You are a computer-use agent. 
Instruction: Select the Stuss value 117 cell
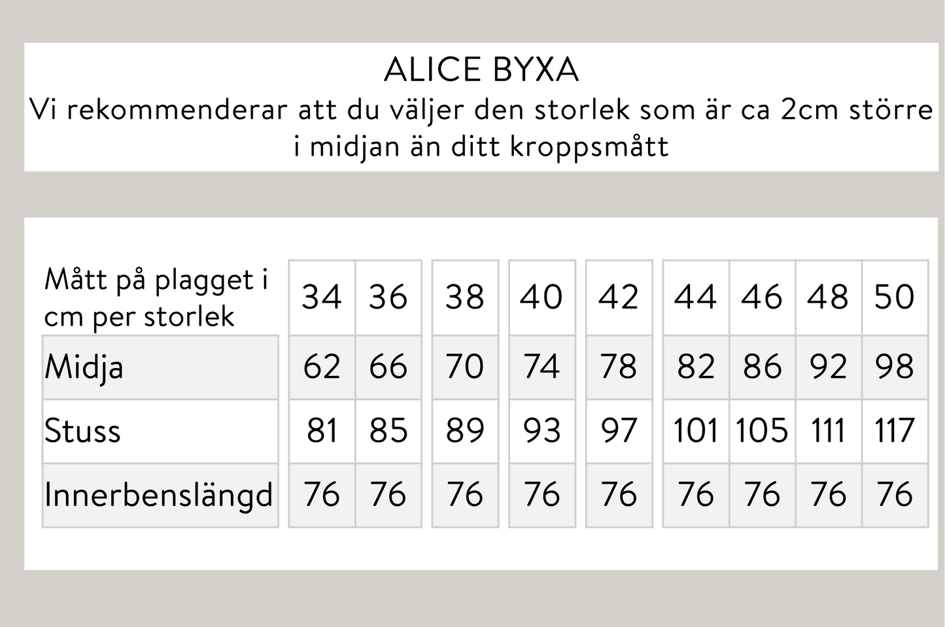point(895,431)
